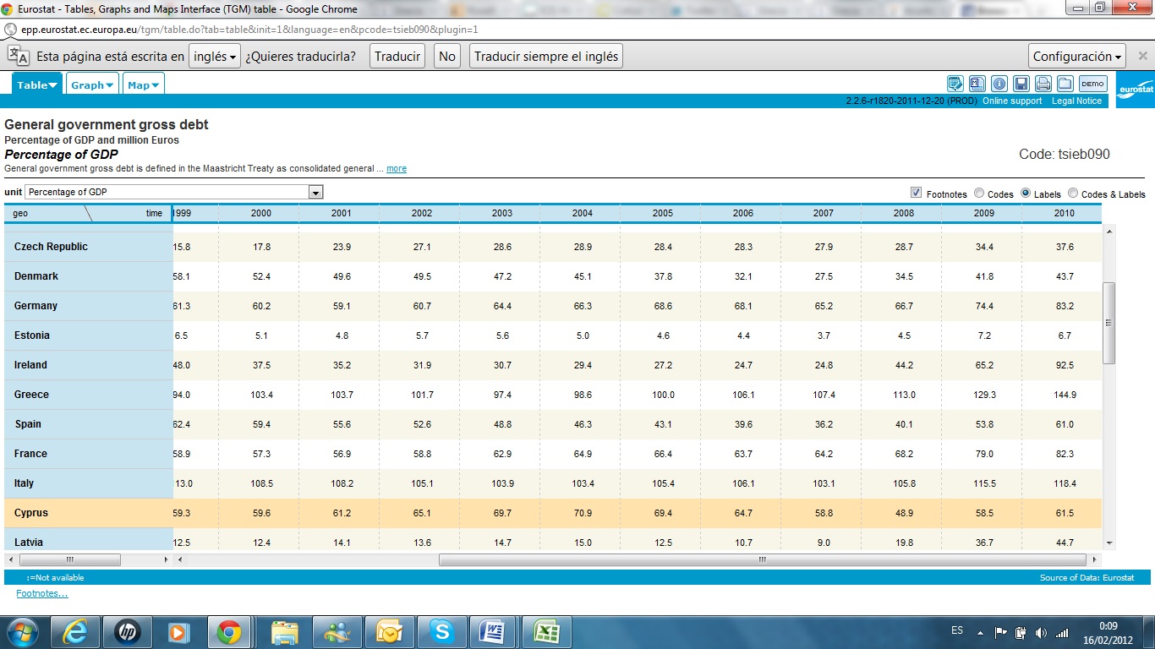Click the 'No' translate button

[x=447, y=57]
